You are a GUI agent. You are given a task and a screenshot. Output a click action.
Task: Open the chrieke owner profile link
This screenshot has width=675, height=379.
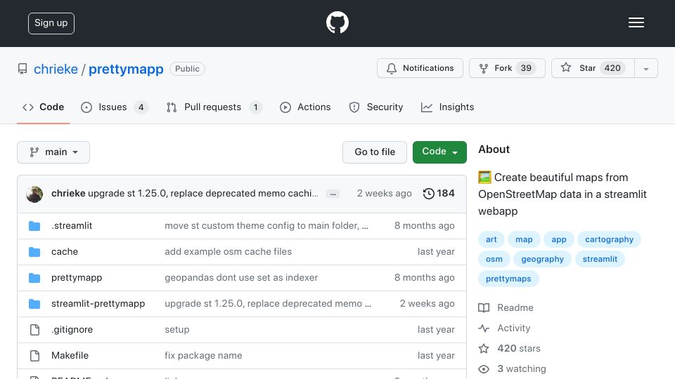pos(56,69)
